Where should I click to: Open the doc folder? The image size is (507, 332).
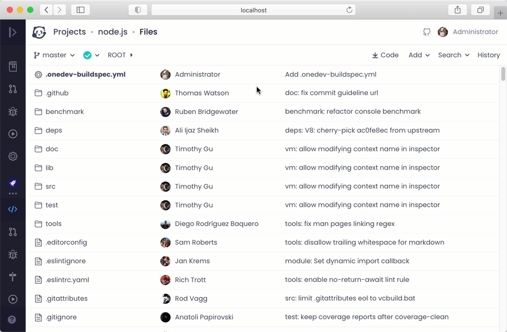[52, 149]
